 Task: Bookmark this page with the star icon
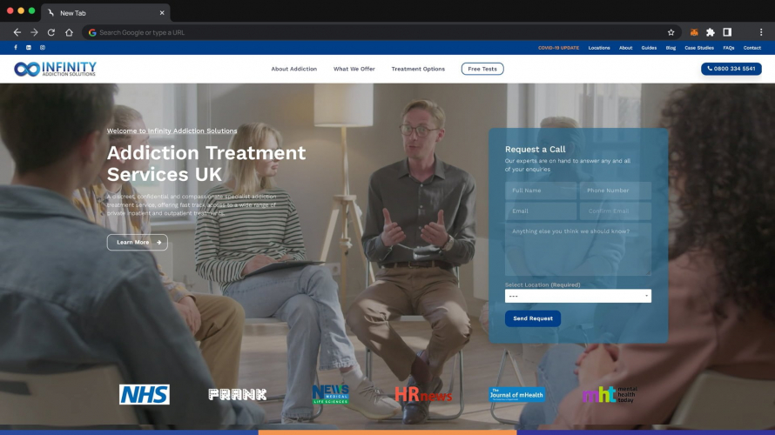tap(671, 32)
